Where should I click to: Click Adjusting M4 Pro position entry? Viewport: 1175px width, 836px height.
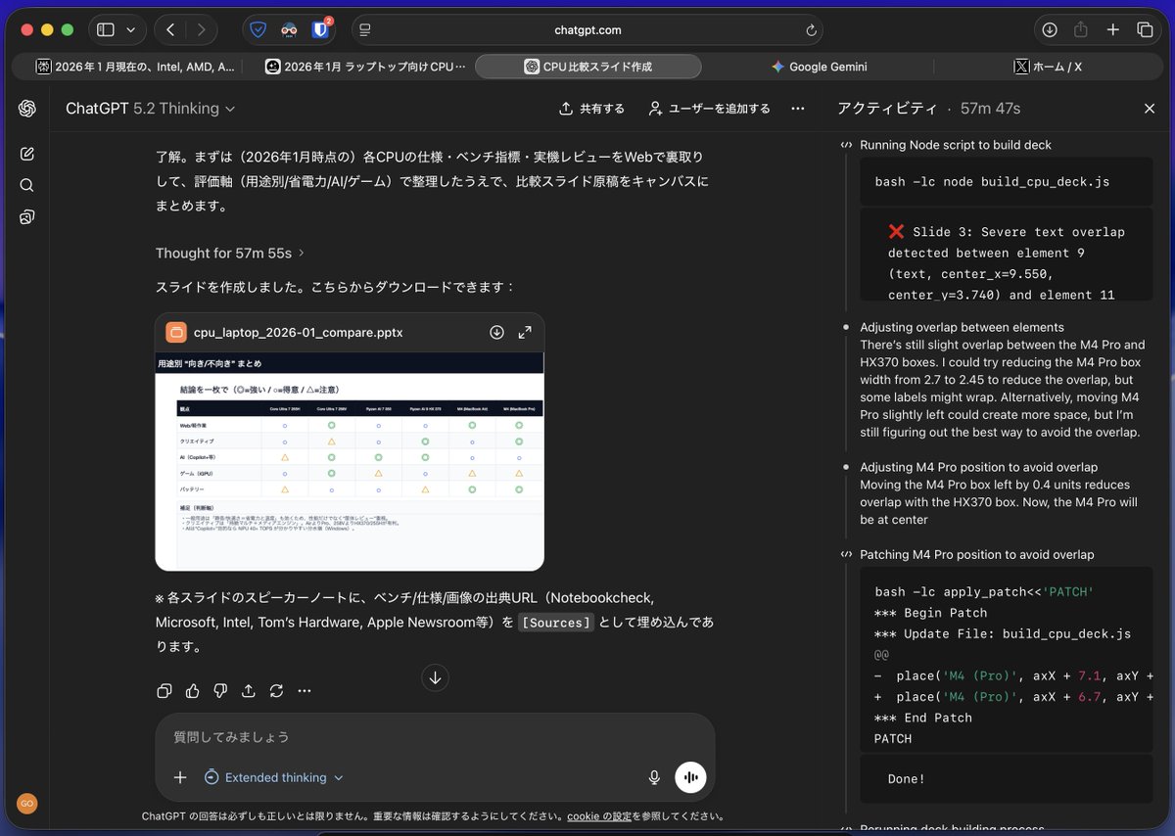click(978, 467)
